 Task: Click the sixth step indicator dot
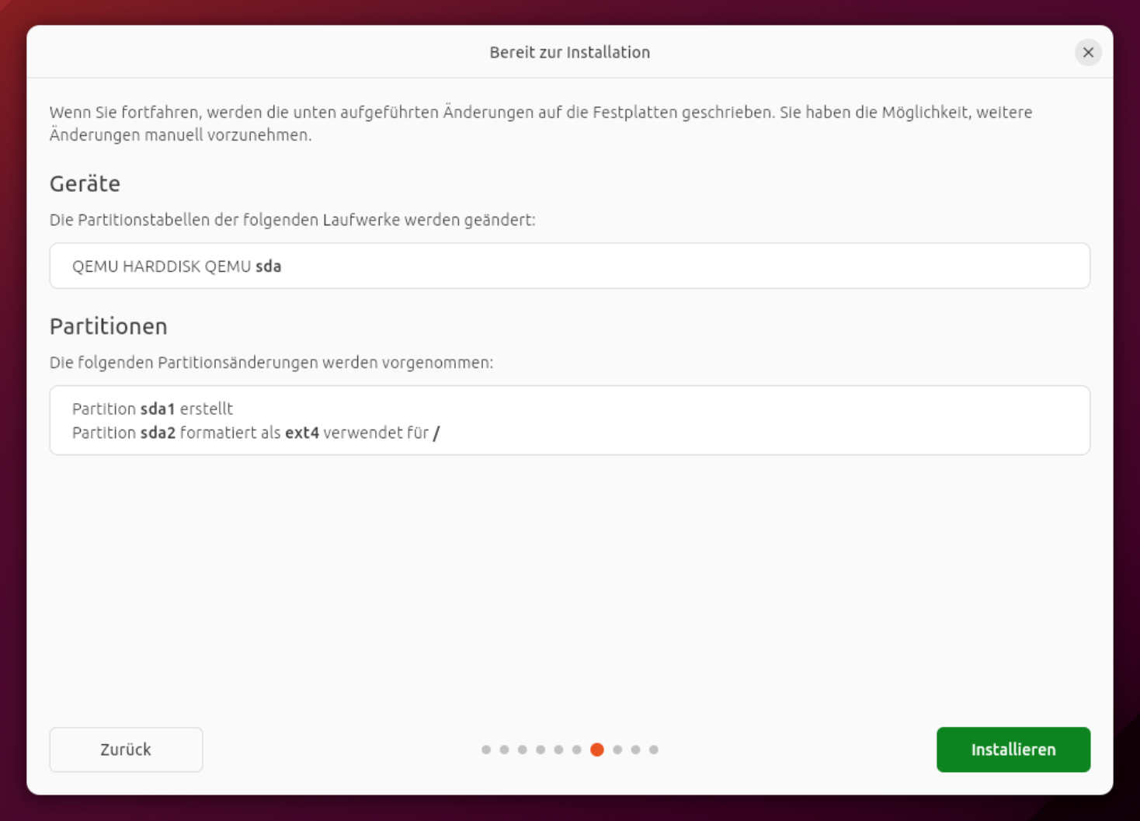click(576, 750)
